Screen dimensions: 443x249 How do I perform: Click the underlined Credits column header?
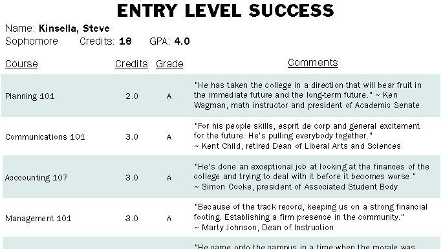131,64
